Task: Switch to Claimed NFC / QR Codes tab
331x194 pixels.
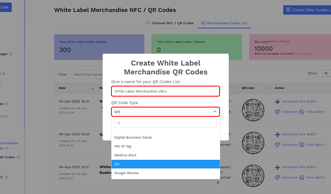Action: point(170,23)
